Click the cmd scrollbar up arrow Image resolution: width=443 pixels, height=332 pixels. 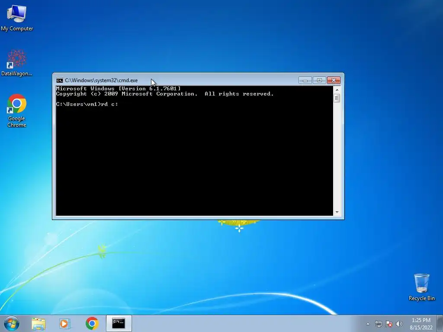337,90
